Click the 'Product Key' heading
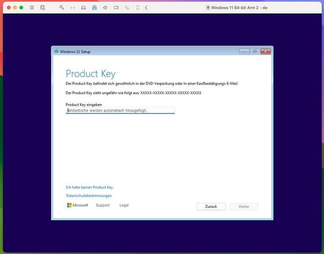This screenshot has width=324, height=254. coord(91,74)
